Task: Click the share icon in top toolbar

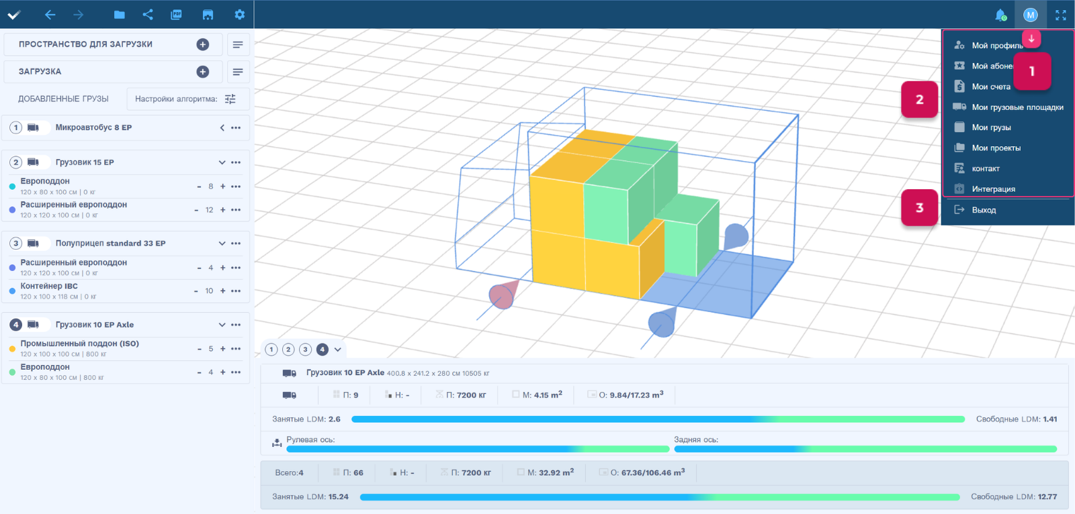Action: click(x=148, y=15)
